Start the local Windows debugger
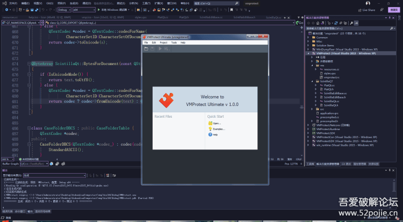 pos(113,10)
